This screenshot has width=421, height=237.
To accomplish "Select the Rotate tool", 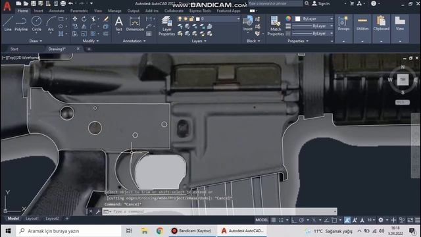I will pyautogui.click(x=84, y=19).
